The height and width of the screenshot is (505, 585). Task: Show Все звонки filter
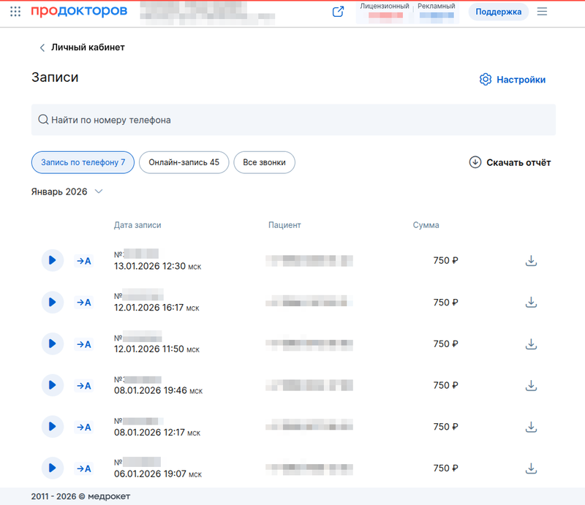[264, 162]
